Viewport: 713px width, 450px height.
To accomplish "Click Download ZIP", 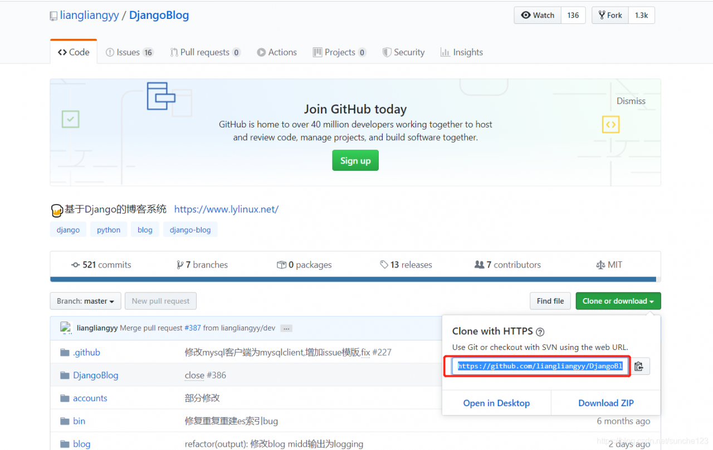I will [606, 403].
